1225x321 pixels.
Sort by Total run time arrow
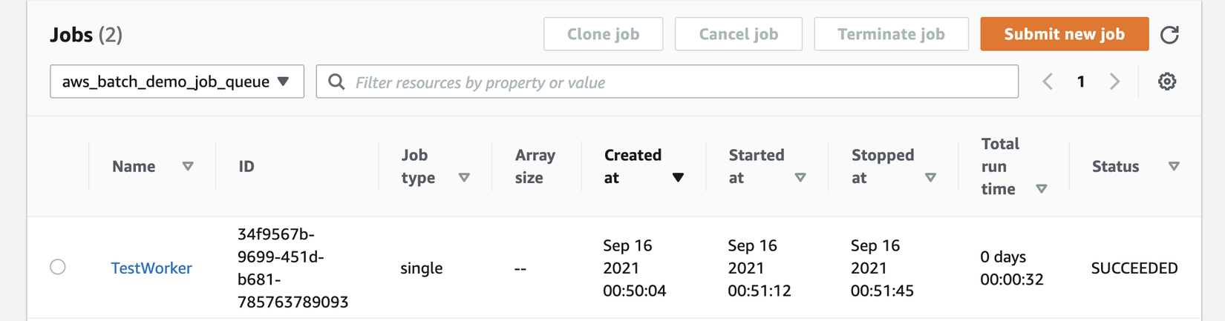1042,189
